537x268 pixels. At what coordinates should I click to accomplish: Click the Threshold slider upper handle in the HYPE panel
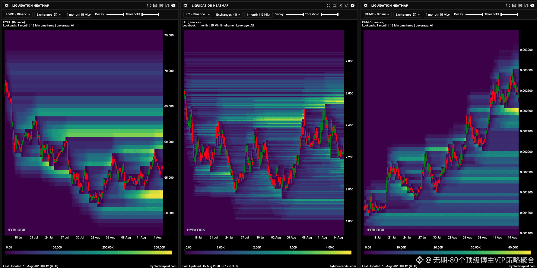coord(158,14)
